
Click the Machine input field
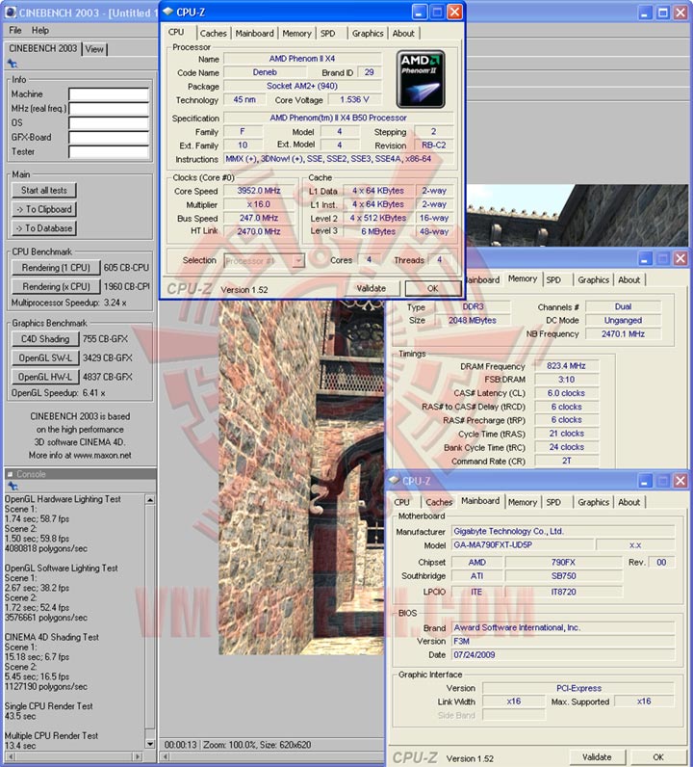pos(109,93)
